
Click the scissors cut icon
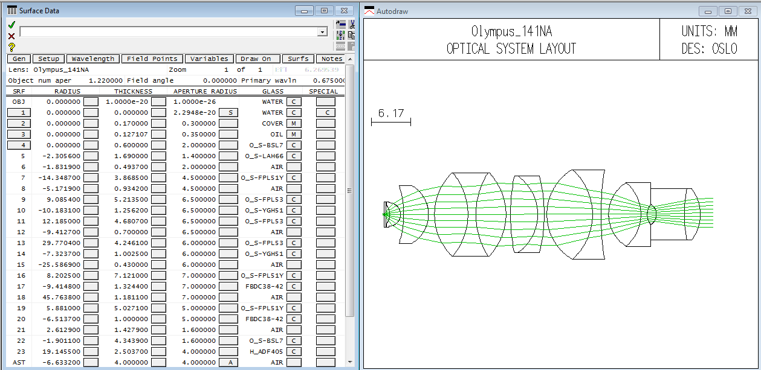pos(352,24)
